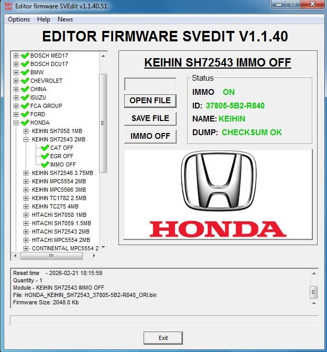
Task: Expand the BOSCH MED17 node
Action: (x=16, y=56)
